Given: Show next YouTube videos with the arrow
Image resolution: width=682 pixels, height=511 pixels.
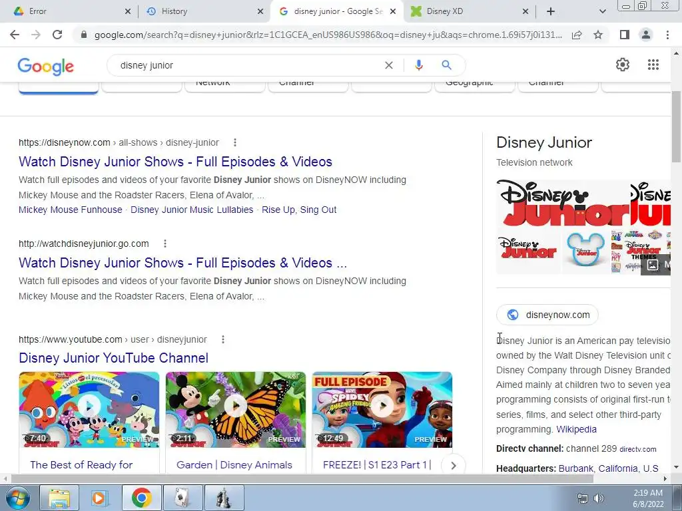Looking at the screenshot, I should pos(453,465).
